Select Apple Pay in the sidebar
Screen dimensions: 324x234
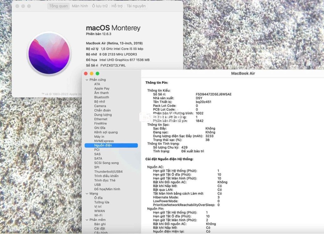pos(102,89)
